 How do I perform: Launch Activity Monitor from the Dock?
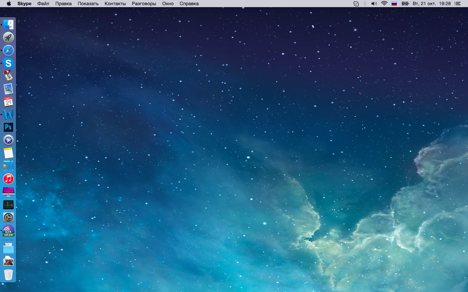[x=8, y=205]
